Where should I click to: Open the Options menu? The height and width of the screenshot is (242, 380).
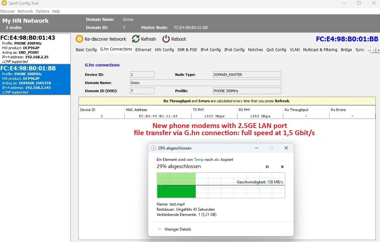click(42, 11)
